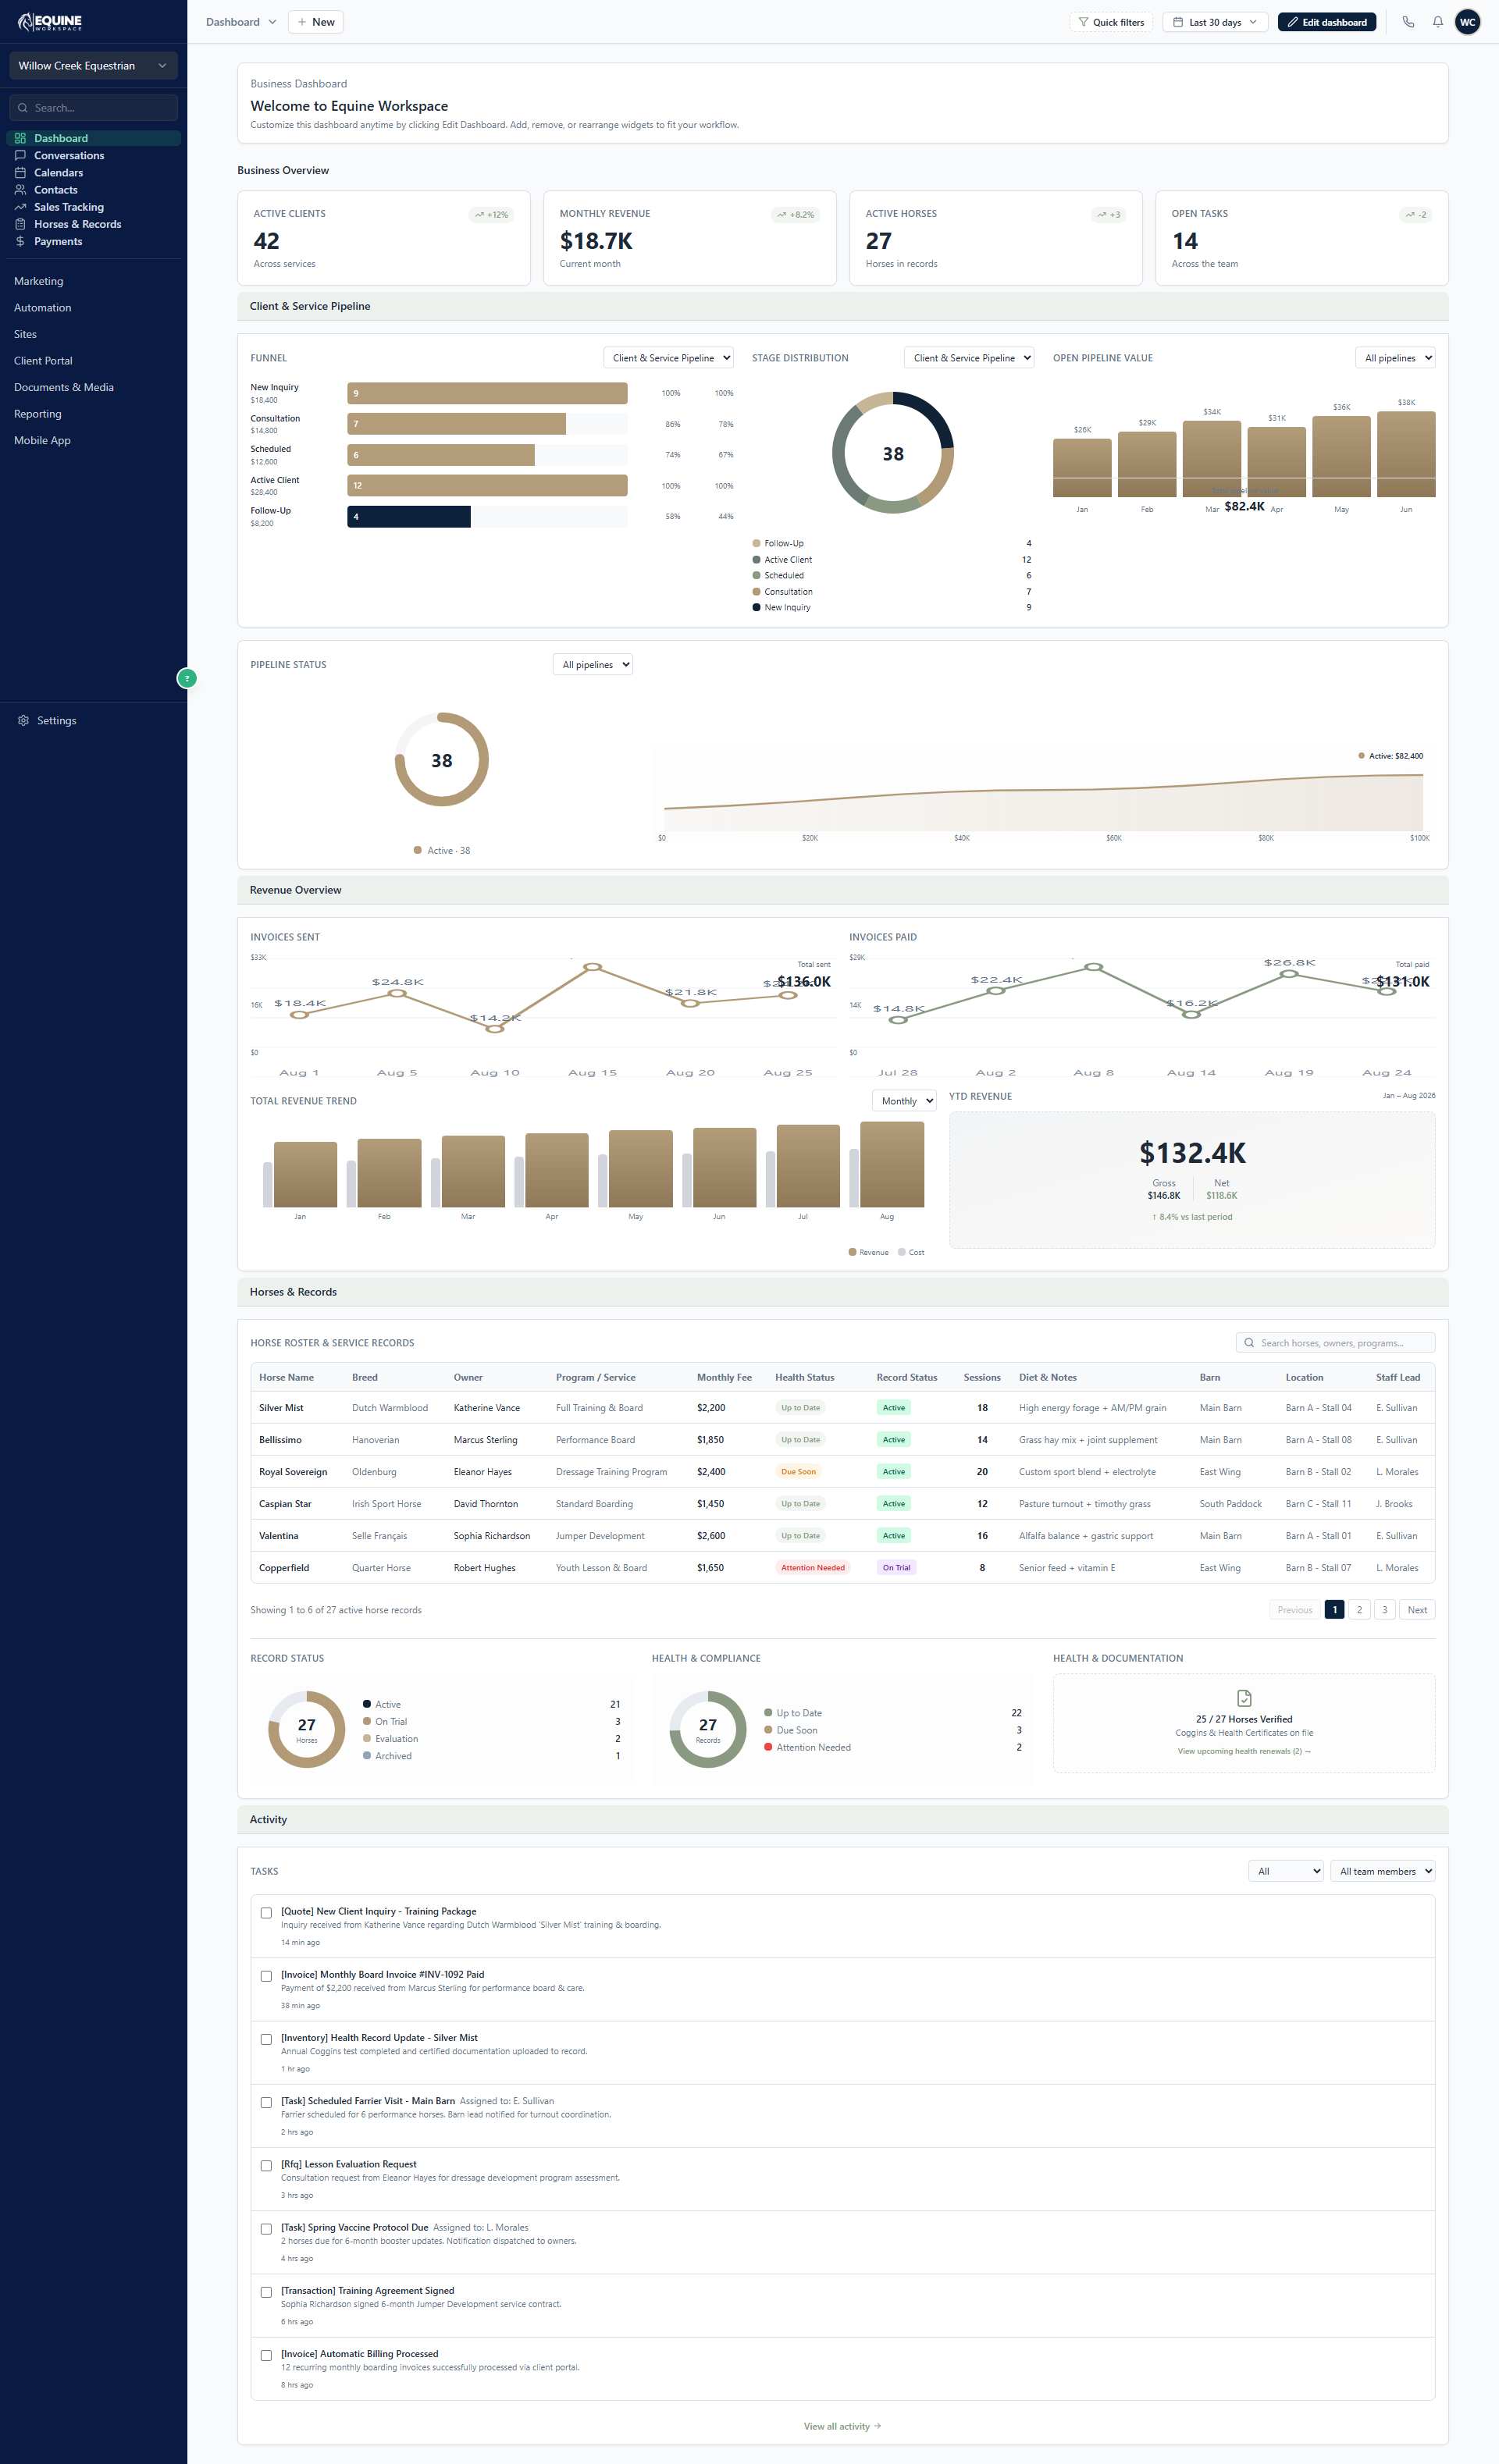Check the Training Agreement Signed task checkbox
This screenshot has width=1499, height=2464.
(266, 2292)
